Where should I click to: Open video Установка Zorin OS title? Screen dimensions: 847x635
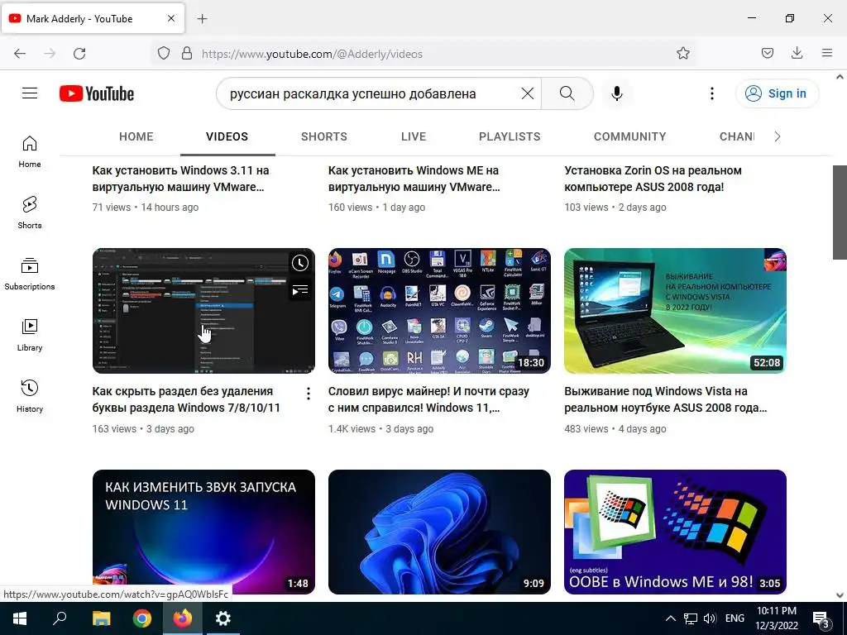(653, 179)
